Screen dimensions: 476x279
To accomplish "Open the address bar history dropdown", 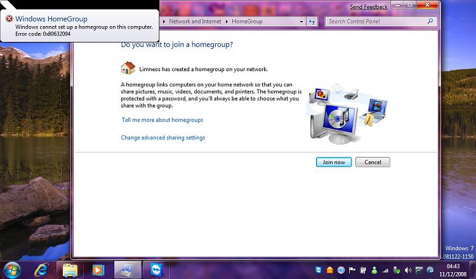I will click(x=301, y=22).
